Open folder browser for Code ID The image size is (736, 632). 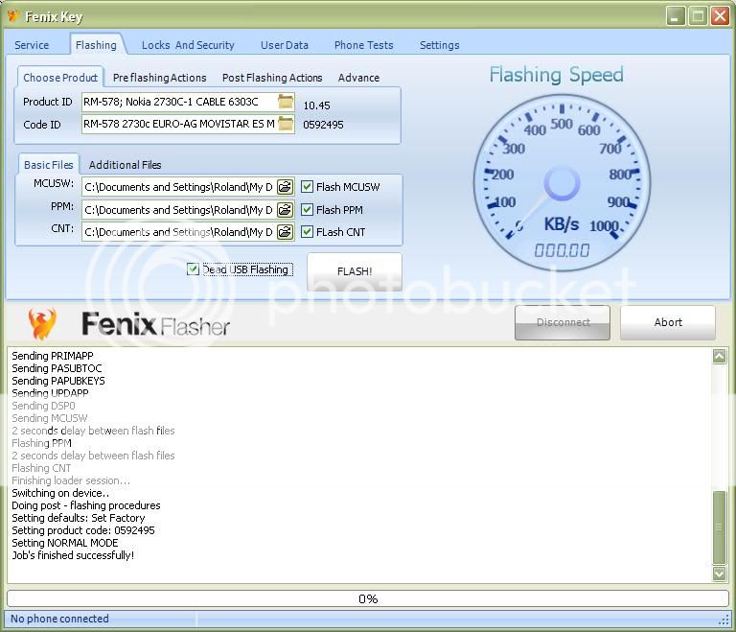point(286,124)
